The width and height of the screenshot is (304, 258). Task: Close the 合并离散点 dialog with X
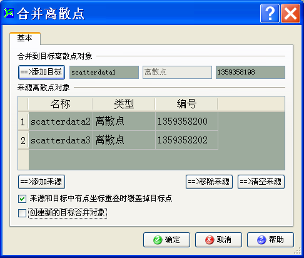[x=290, y=14]
